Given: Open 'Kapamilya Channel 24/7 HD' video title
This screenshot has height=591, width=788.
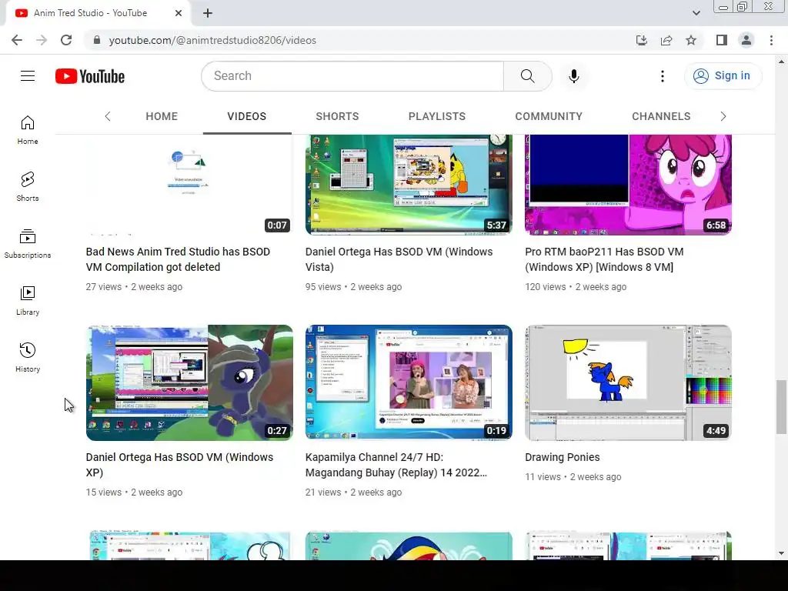Looking at the screenshot, I should point(396,465).
